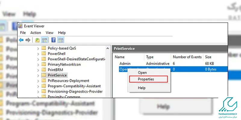Click the Event Viewer title bar icon
Image resolution: width=241 pixels, height=120 pixels.
point(20,26)
